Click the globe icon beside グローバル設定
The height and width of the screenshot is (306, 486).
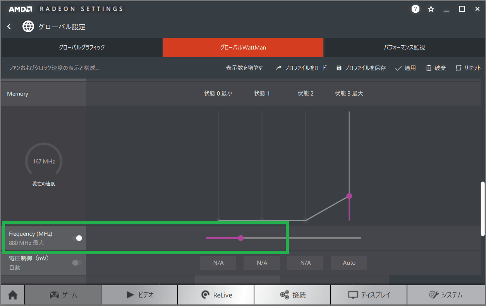click(x=28, y=26)
